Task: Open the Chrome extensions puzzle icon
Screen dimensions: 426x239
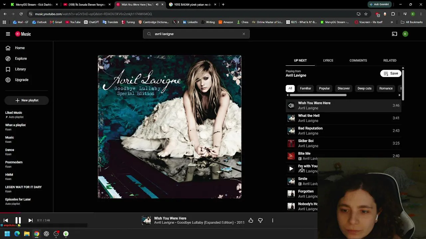Action: [393, 14]
